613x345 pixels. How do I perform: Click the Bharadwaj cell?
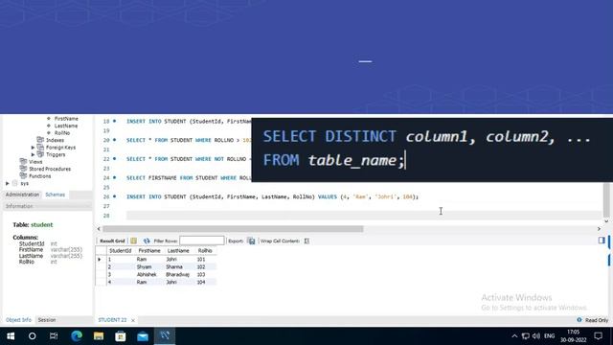click(x=177, y=275)
